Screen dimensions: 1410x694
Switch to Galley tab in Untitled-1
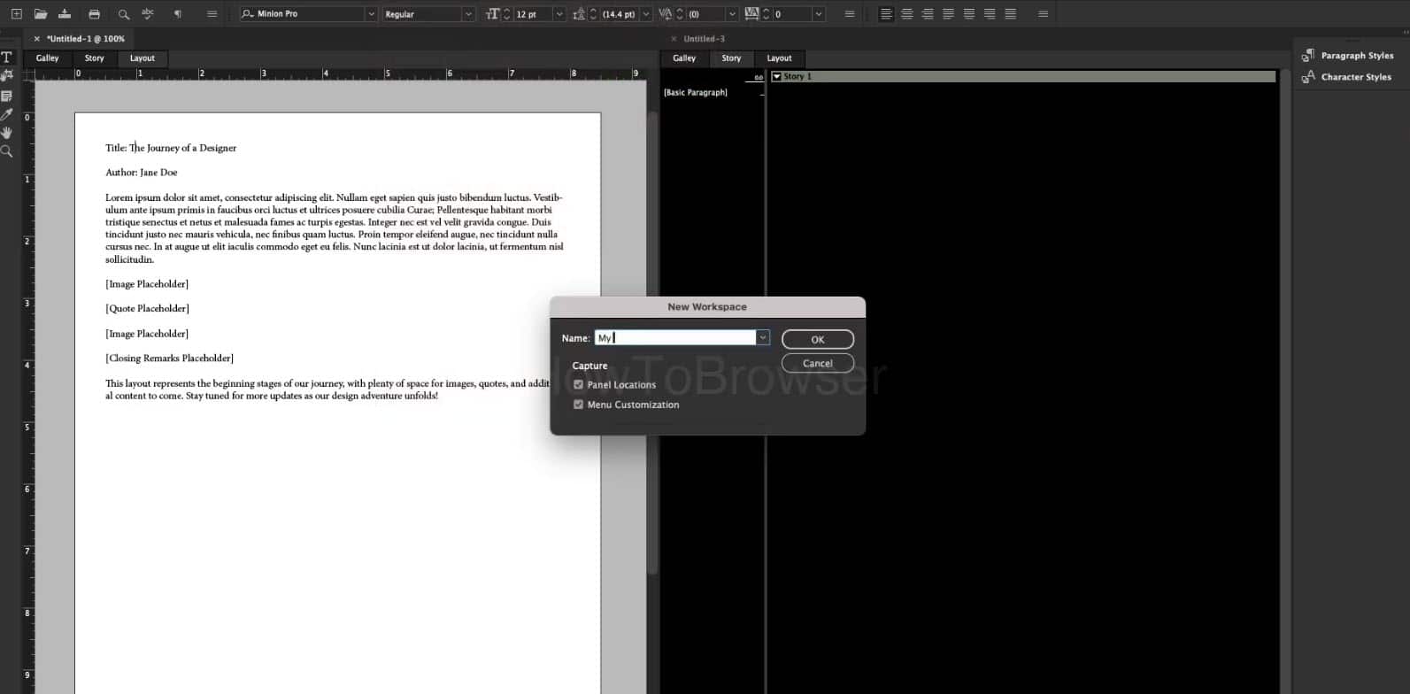pos(48,58)
